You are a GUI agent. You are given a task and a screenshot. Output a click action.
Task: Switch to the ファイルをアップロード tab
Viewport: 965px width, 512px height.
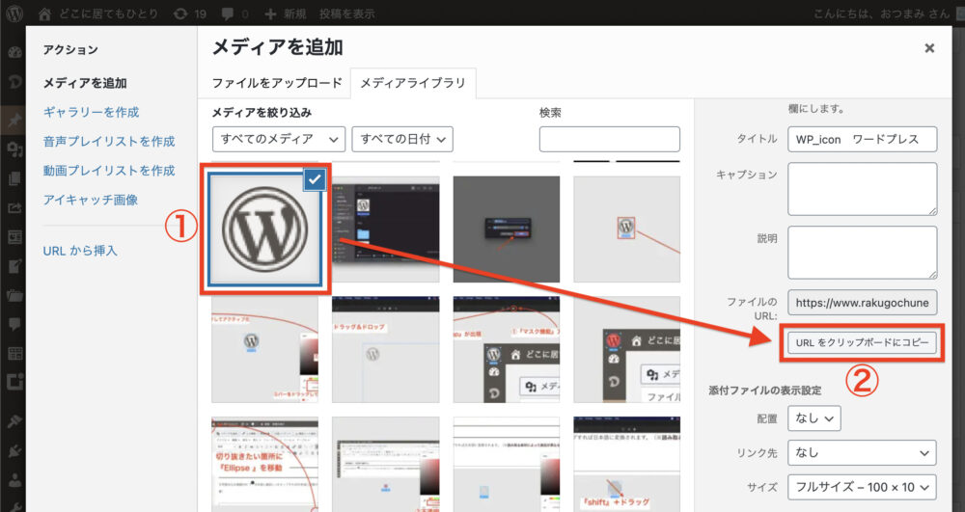point(277,83)
